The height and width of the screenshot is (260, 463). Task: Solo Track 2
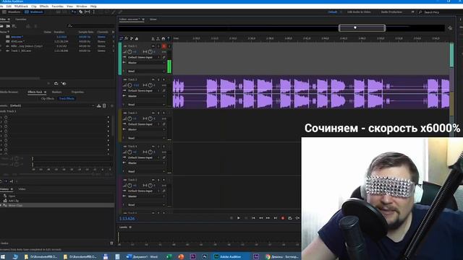point(158,79)
